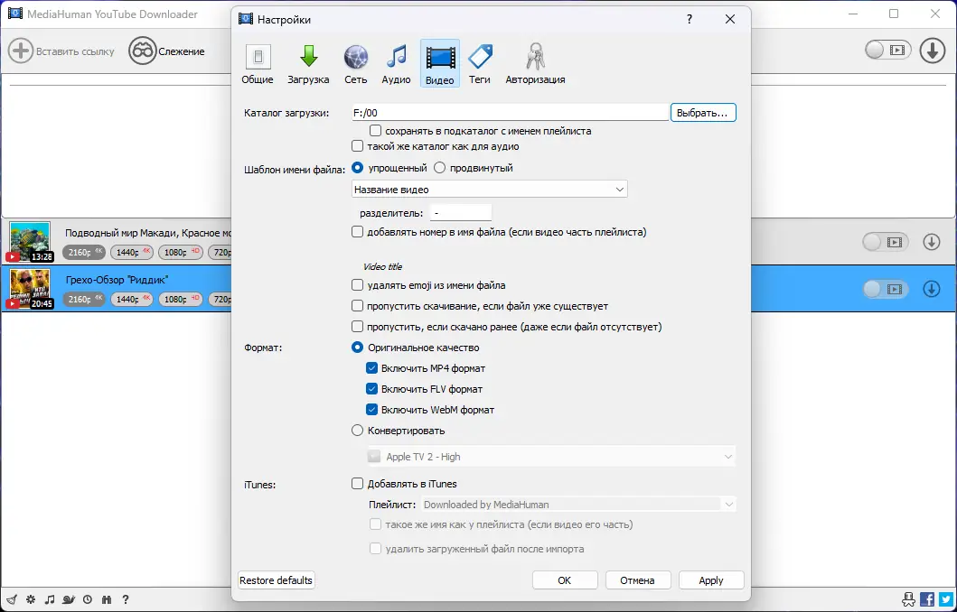Screen dimensions: 957x612
Task: Open the Авторизация tab
Action: point(535,63)
